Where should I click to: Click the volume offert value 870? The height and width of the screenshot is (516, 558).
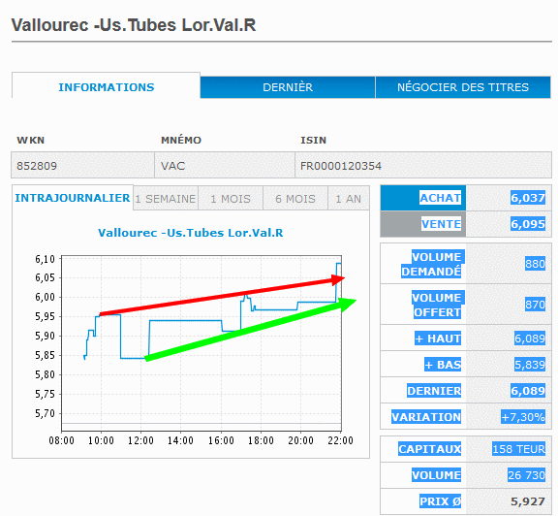point(535,305)
